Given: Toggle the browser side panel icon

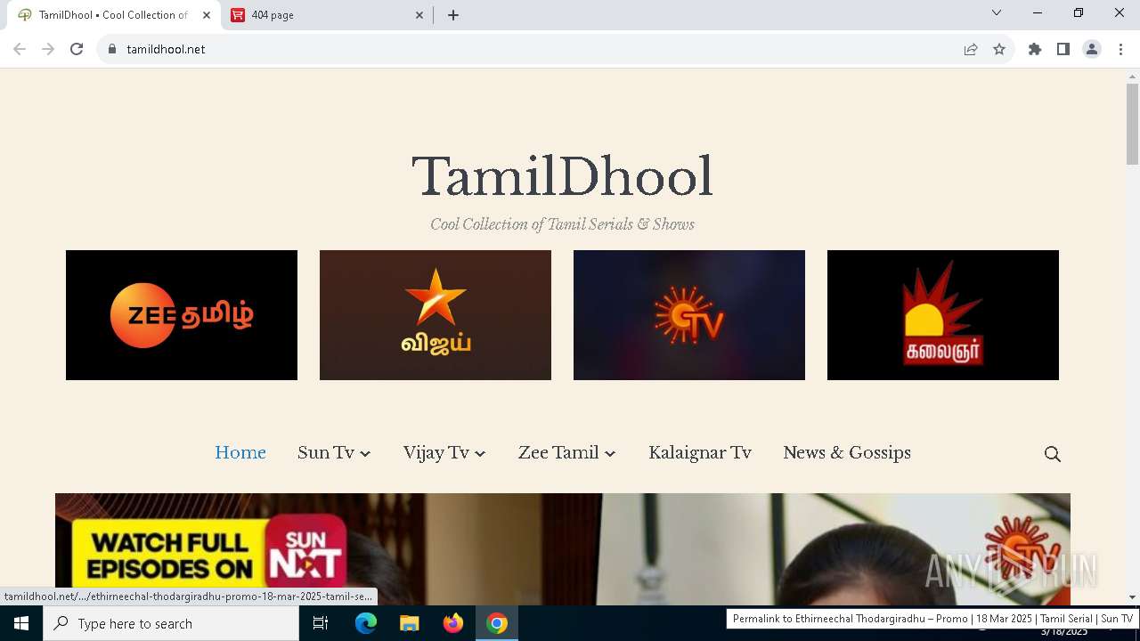Looking at the screenshot, I should coord(1063,49).
